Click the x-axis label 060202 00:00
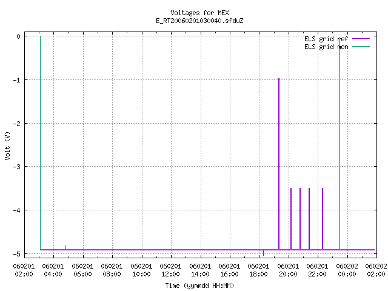Screen dimensions: 388x291 click(x=347, y=270)
